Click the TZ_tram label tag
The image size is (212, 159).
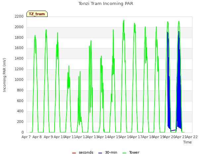tap(37, 14)
